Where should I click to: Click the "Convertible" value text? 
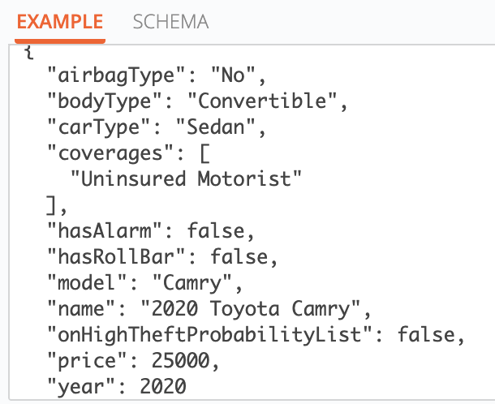(277, 102)
